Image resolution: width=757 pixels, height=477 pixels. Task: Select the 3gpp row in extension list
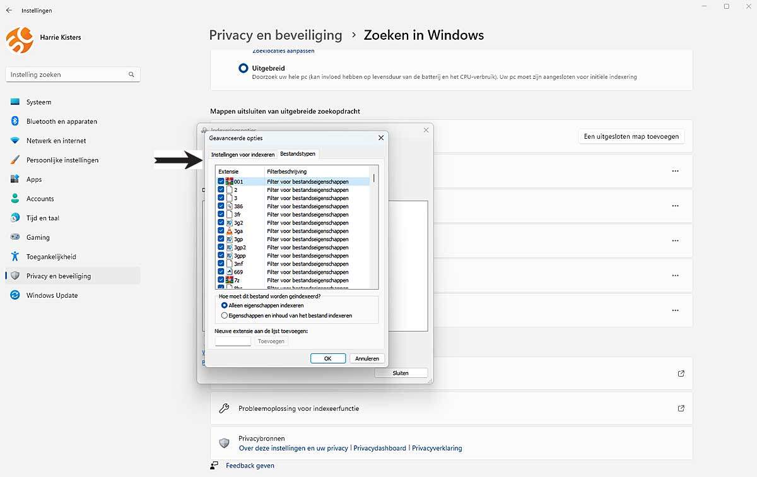click(x=293, y=256)
